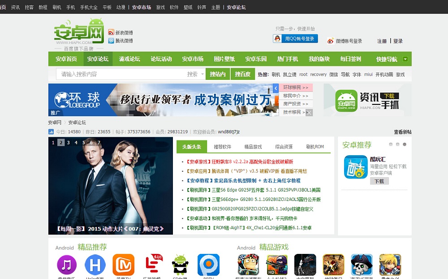Open the HD soldier gun game icon
The width and height of the screenshot is (448, 279).
click(x=276, y=265)
